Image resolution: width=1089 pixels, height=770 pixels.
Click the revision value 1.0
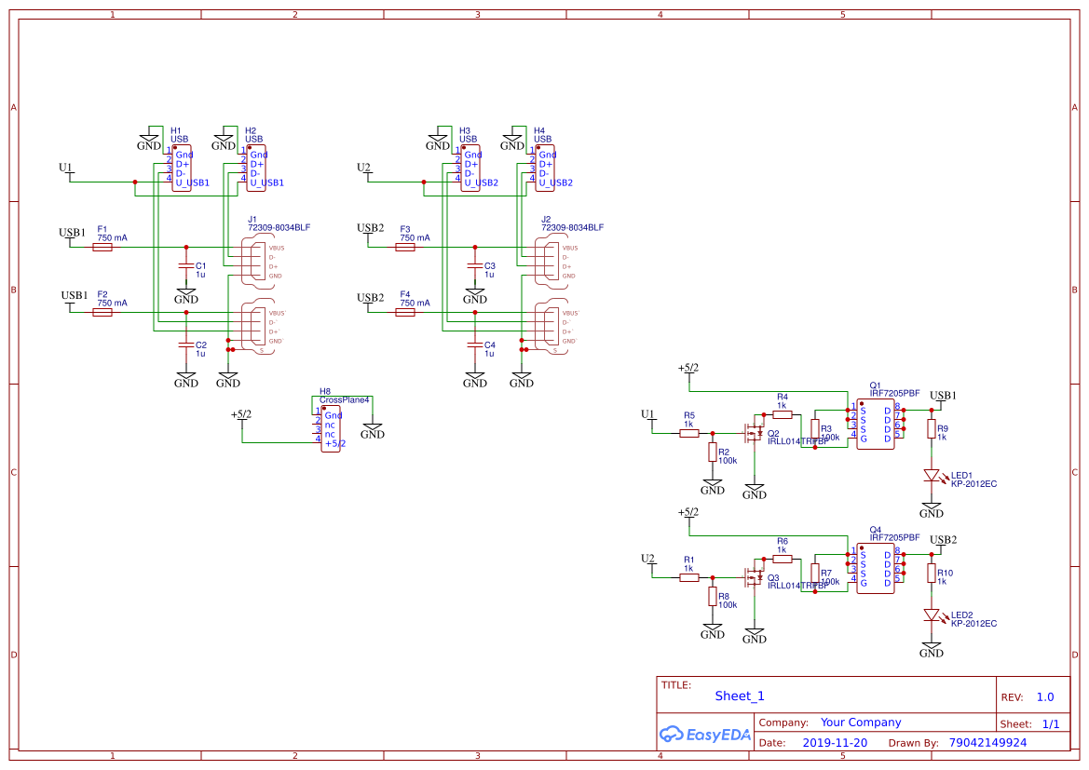click(x=1045, y=697)
